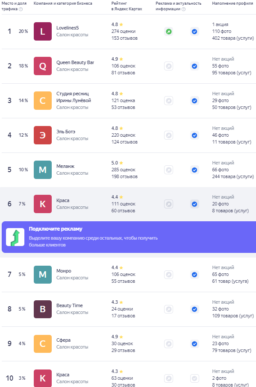Open the Queen Beauty Bar avatar
Screen dimensions: 256x387
(x=43, y=66)
